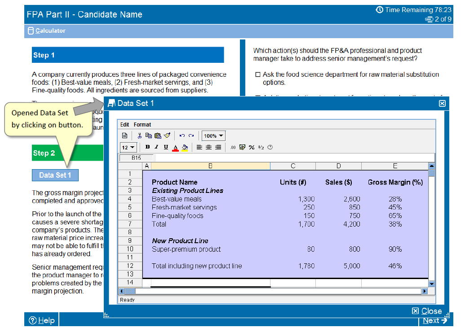Screen dimensions: 465x332
Task: Open the 100% zoom dropdown
Action: click(214, 135)
